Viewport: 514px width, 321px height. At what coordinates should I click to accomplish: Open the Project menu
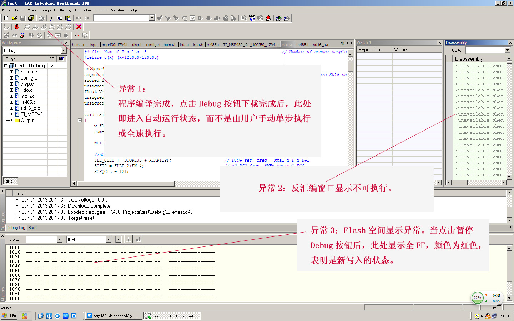(48, 10)
